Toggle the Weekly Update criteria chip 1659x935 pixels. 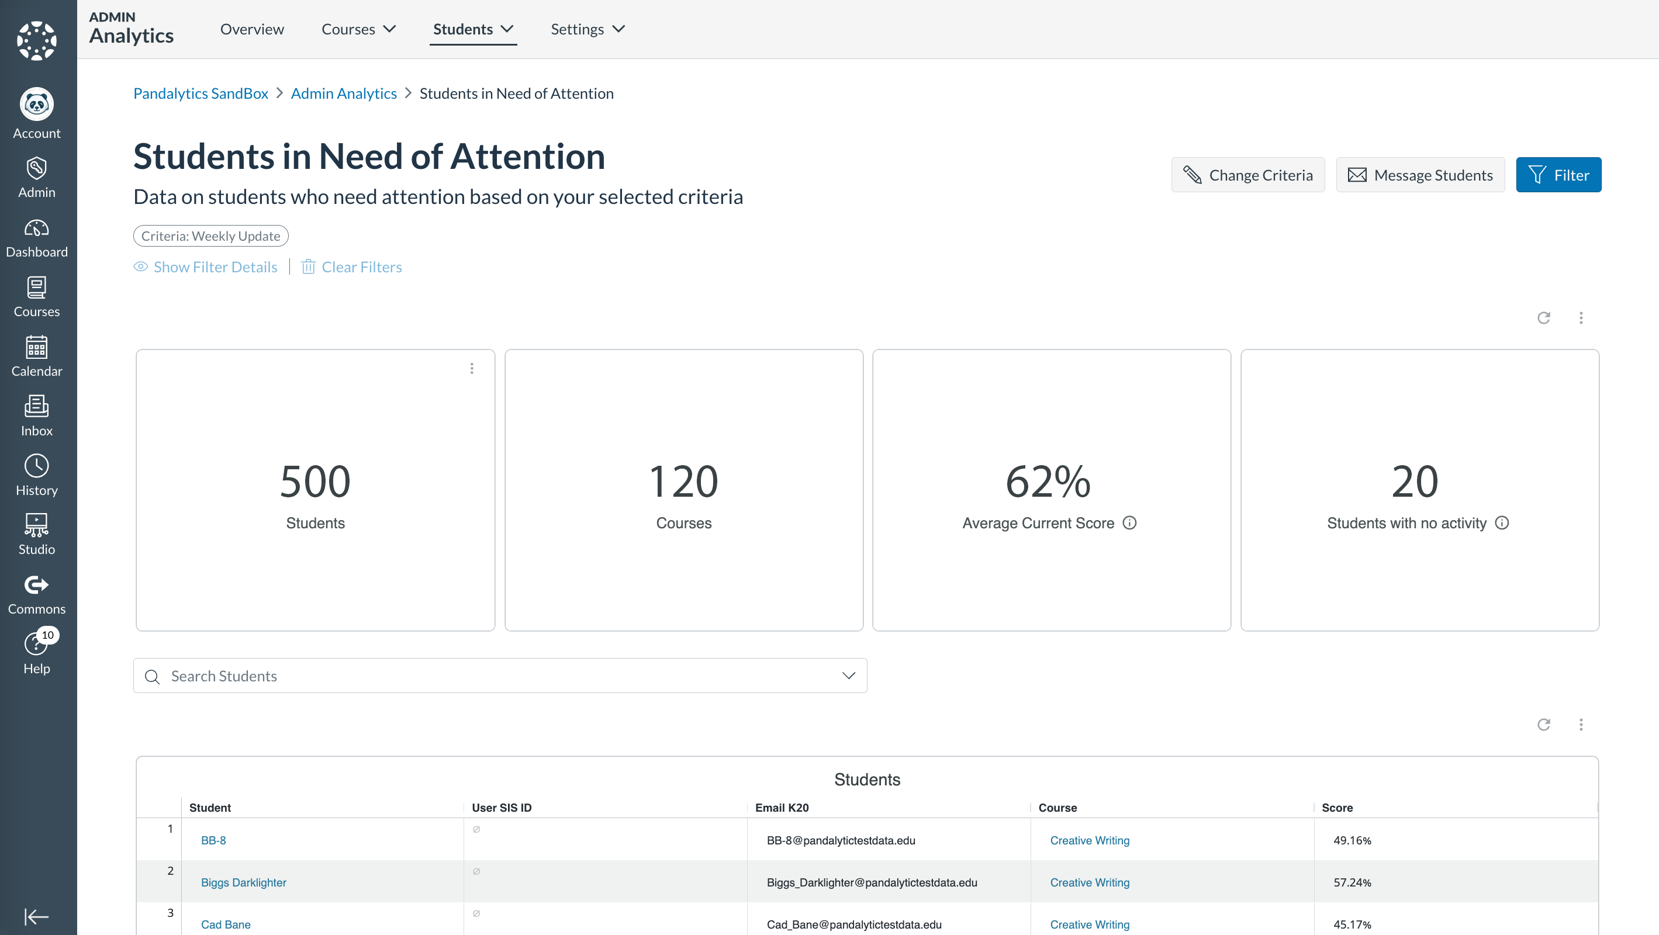(210, 236)
